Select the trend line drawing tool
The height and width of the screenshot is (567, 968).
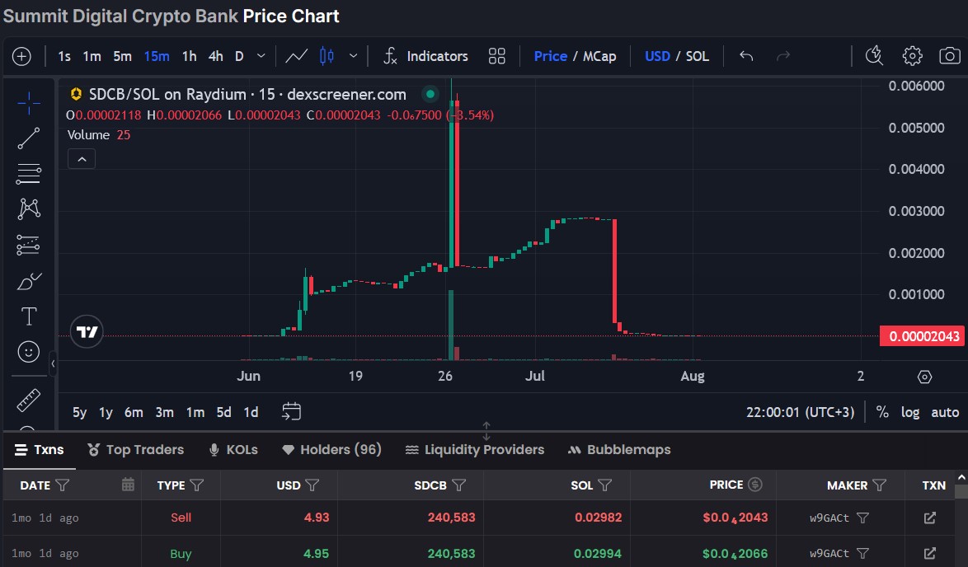28,138
